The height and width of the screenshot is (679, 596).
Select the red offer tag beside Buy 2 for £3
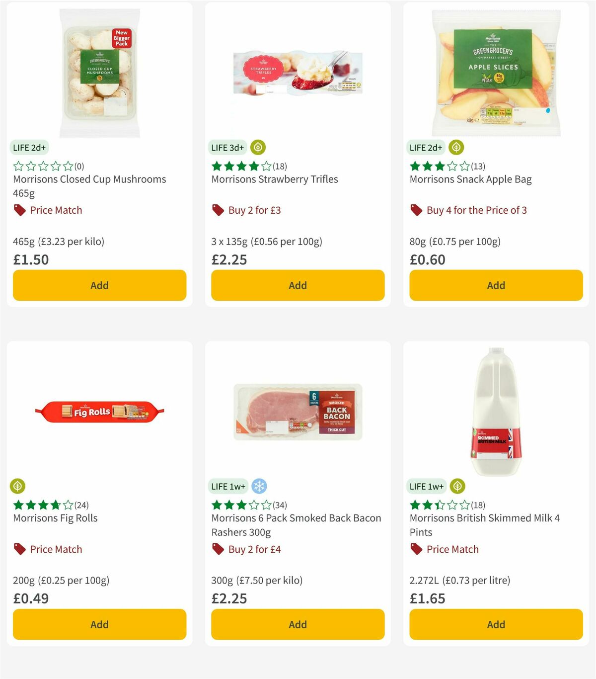pyautogui.click(x=217, y=210)
